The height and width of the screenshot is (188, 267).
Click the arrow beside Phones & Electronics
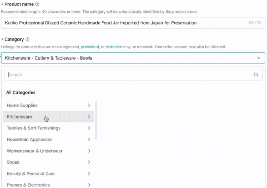[89, 185]
